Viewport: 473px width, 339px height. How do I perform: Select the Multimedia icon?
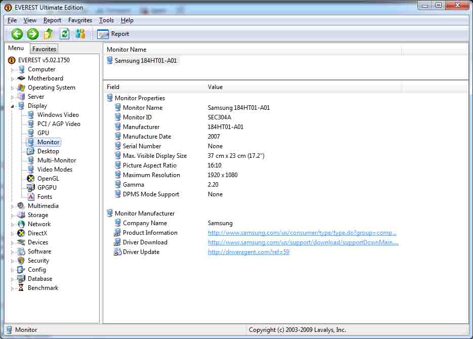click(21, 206)
